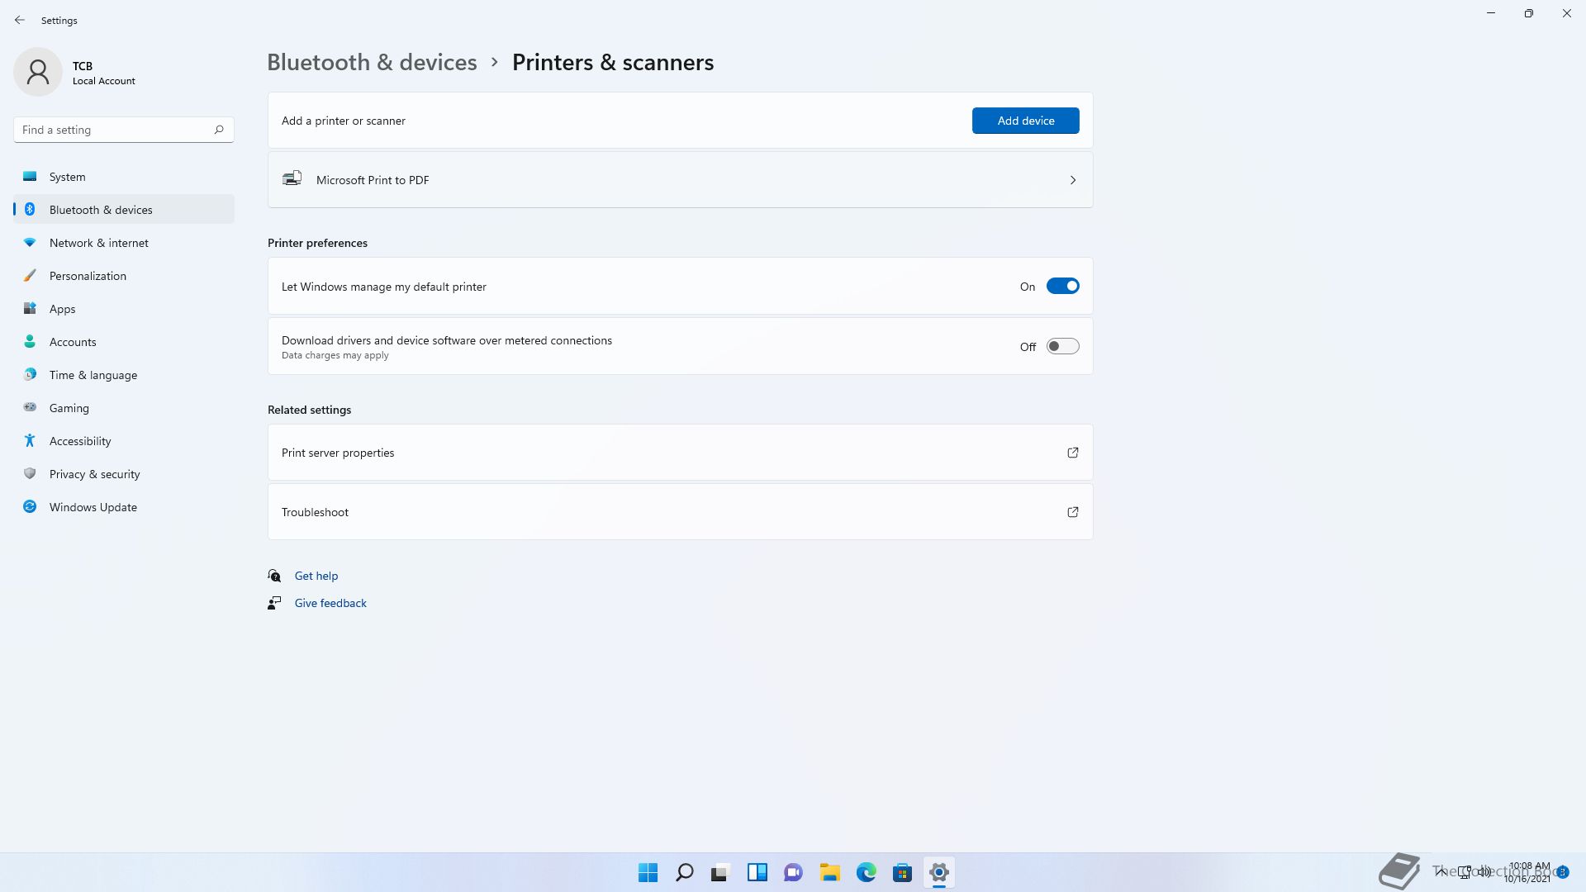The width and height of the screenshot is (1586, 892).
Task: Click the back arrow in Settings
Action: click(20, 20)
